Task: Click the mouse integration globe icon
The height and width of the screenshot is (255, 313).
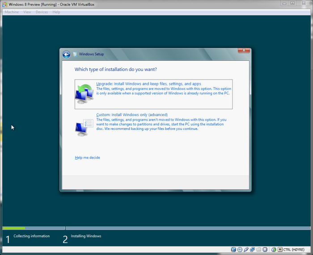Action: pyautogui.click(x=274, y=249)
